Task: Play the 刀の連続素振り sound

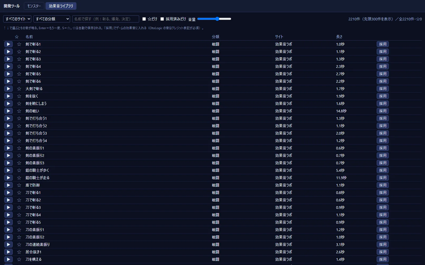Action: [8, 245]
